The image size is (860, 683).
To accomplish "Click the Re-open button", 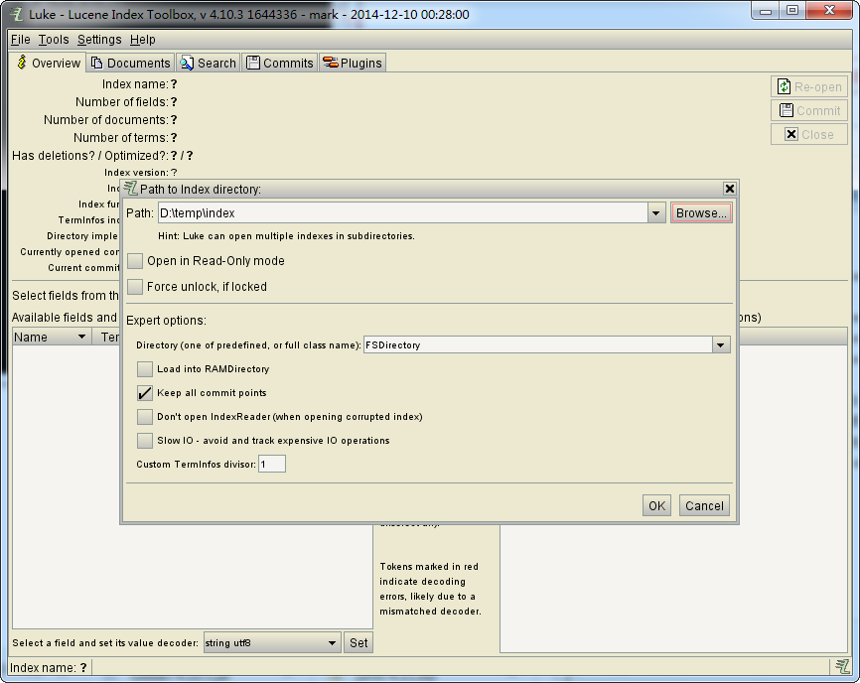I will (809, 86).
